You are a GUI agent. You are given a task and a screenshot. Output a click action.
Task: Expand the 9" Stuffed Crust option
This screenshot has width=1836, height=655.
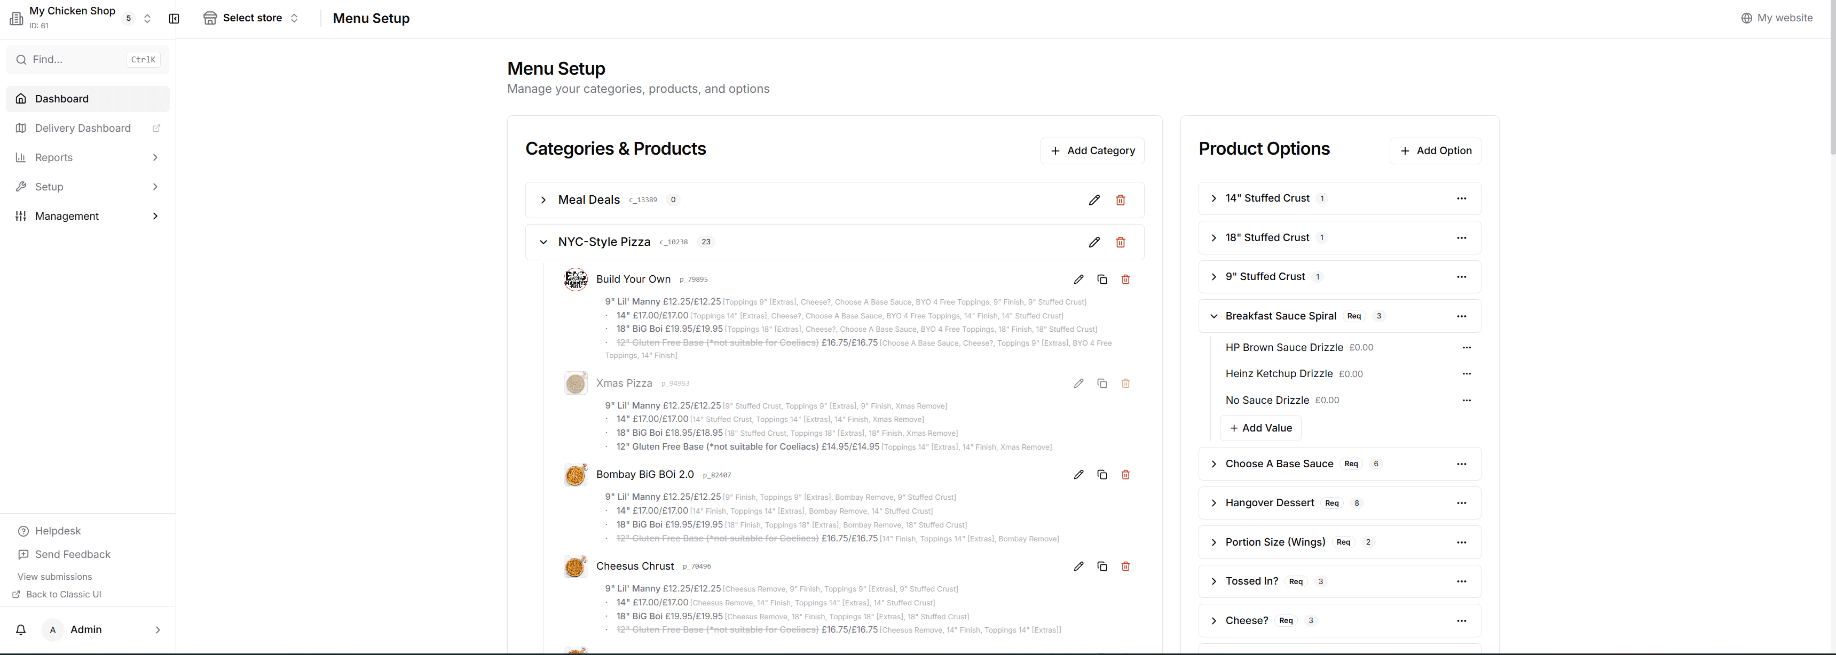(x=1214, y=277)
